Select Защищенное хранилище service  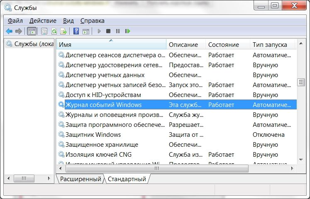point(177,145)
